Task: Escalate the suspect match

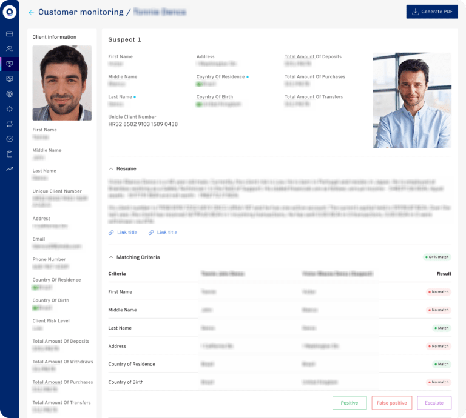Action: 434,403
